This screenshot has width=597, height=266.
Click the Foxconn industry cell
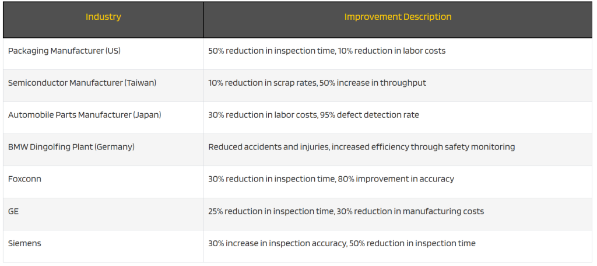pos(24,179)
